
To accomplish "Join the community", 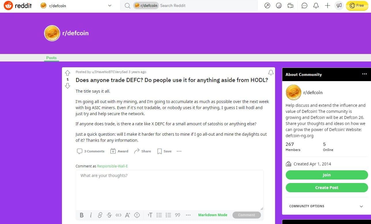I will 327,175.
